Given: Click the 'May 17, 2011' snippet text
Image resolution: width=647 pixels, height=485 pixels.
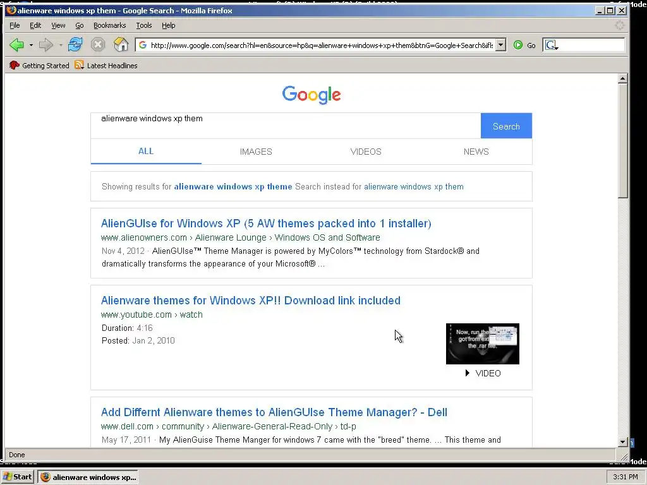Looking at the screenshot, I should click(126, 440).
